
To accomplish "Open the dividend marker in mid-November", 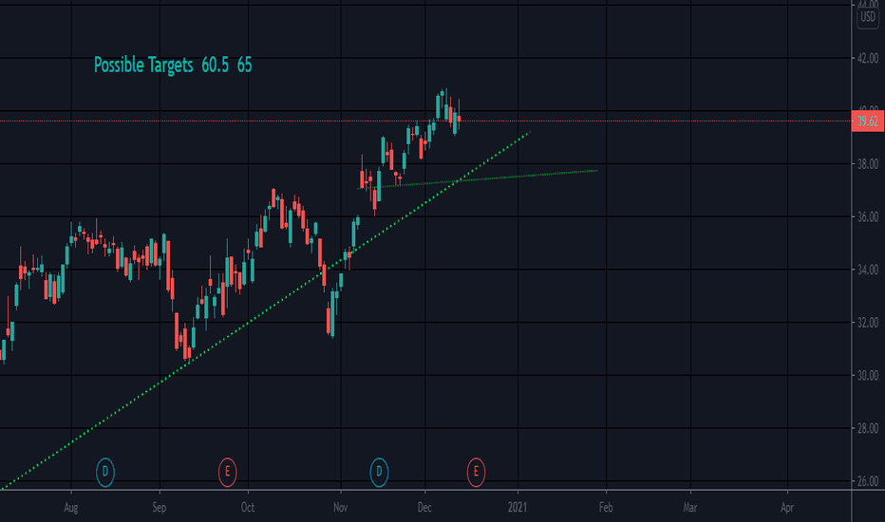I will coord(379,472).
